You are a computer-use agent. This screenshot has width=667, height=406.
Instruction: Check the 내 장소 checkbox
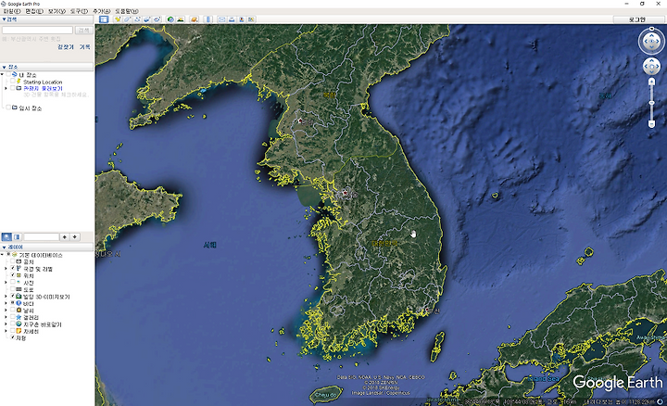[x=8, y=74]
